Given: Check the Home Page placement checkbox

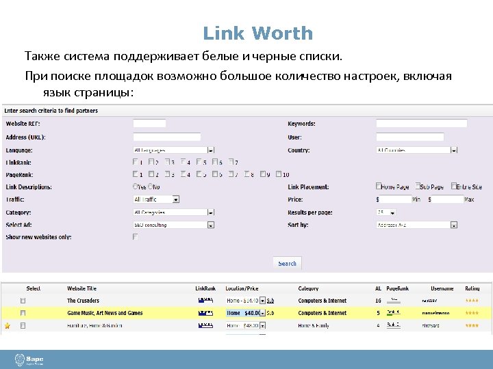Looking at the screenshot, I should (x=379, y=186).
